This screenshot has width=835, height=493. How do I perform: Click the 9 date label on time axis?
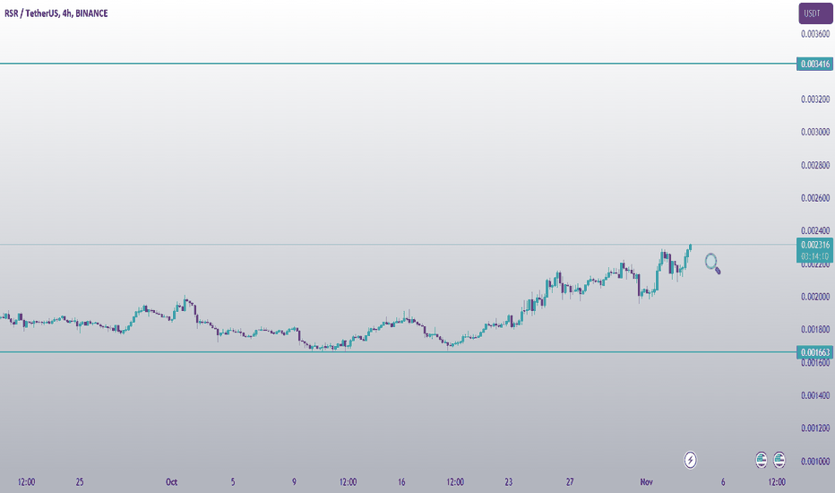click(x=294, y=482)
